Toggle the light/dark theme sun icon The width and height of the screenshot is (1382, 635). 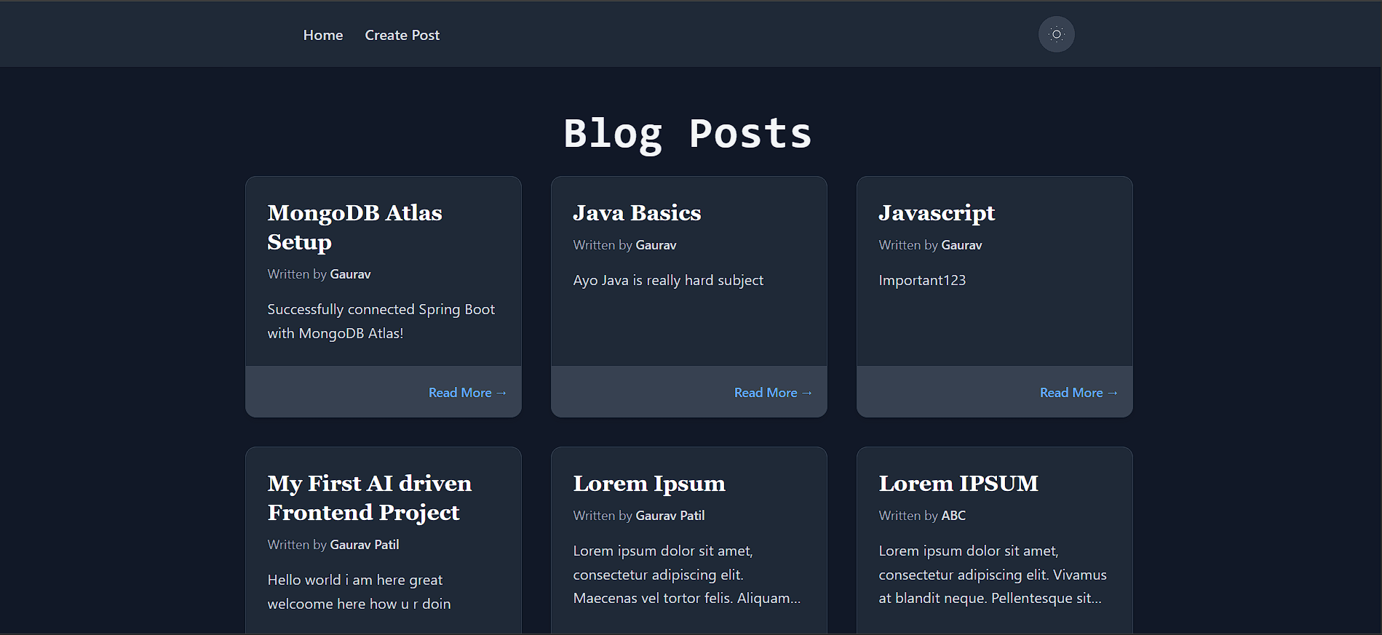click(x=1056, y=34)
